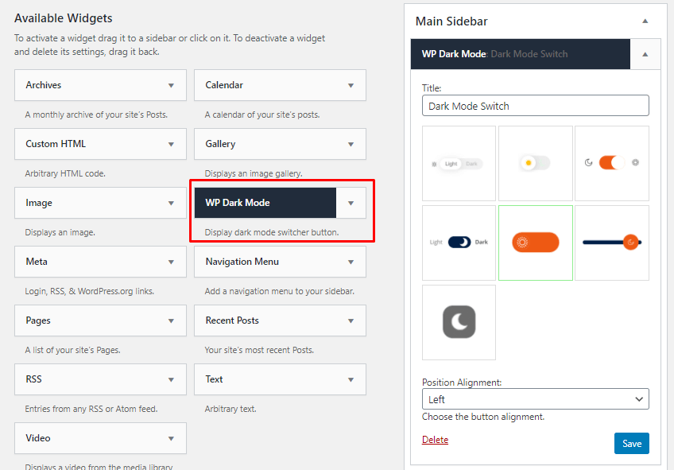The width and height of the screenshot is (674, 470).
Task: Choose the dark slider line switch style
Action: click(x=611, y=243)
